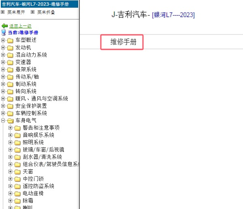Click the 当前:维修手册 label
Viewport: 243px width, 209px height.
(23, 32)
